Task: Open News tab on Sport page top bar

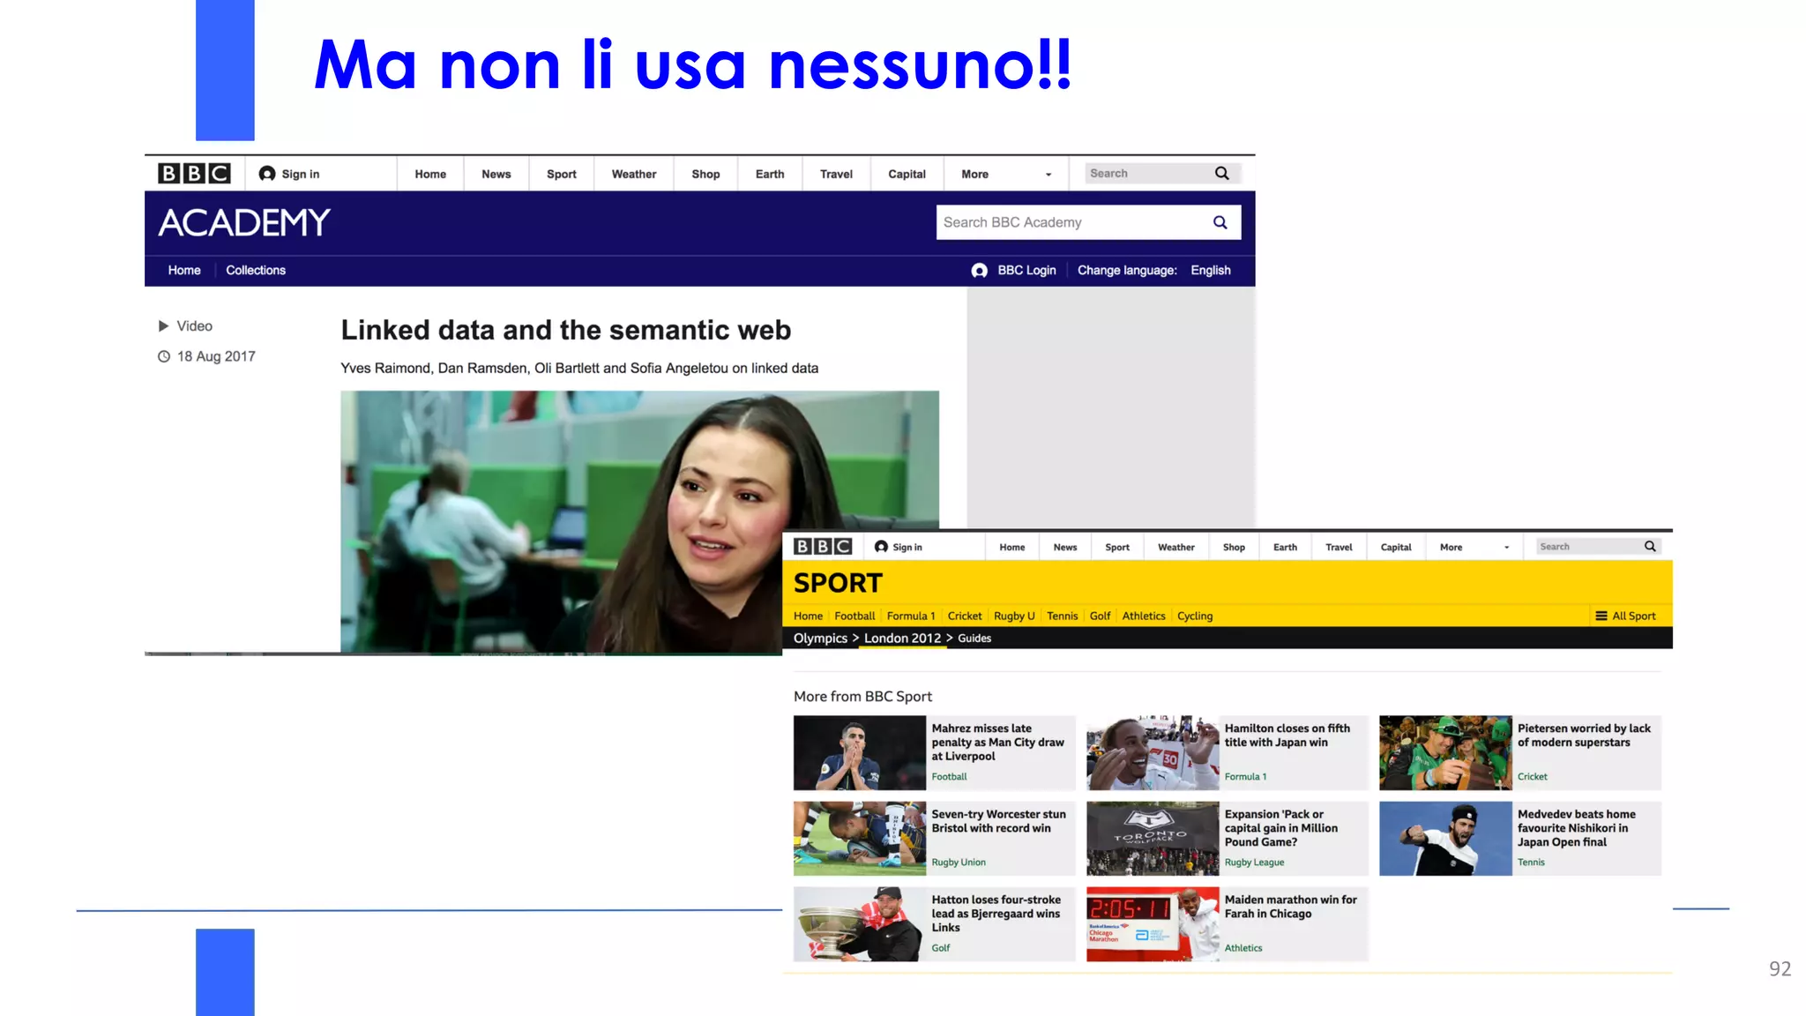Action: click(x=1065, y=547)
